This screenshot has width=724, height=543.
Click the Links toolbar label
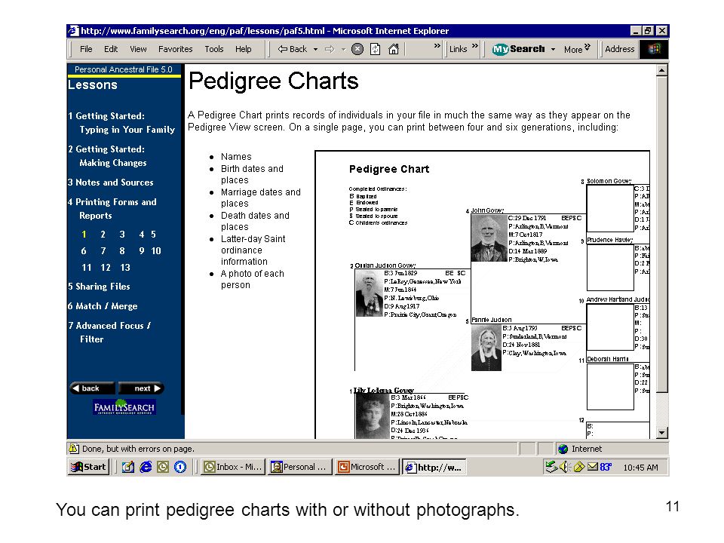coord(458,49)
